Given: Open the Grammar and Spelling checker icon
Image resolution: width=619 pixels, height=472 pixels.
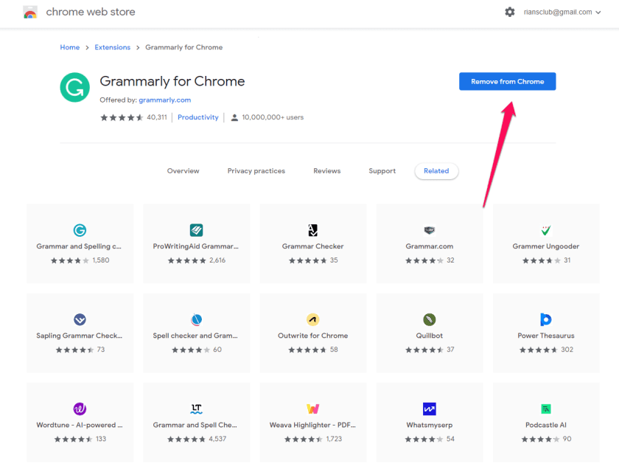Looking at the screenshot, I should (80, 230).
